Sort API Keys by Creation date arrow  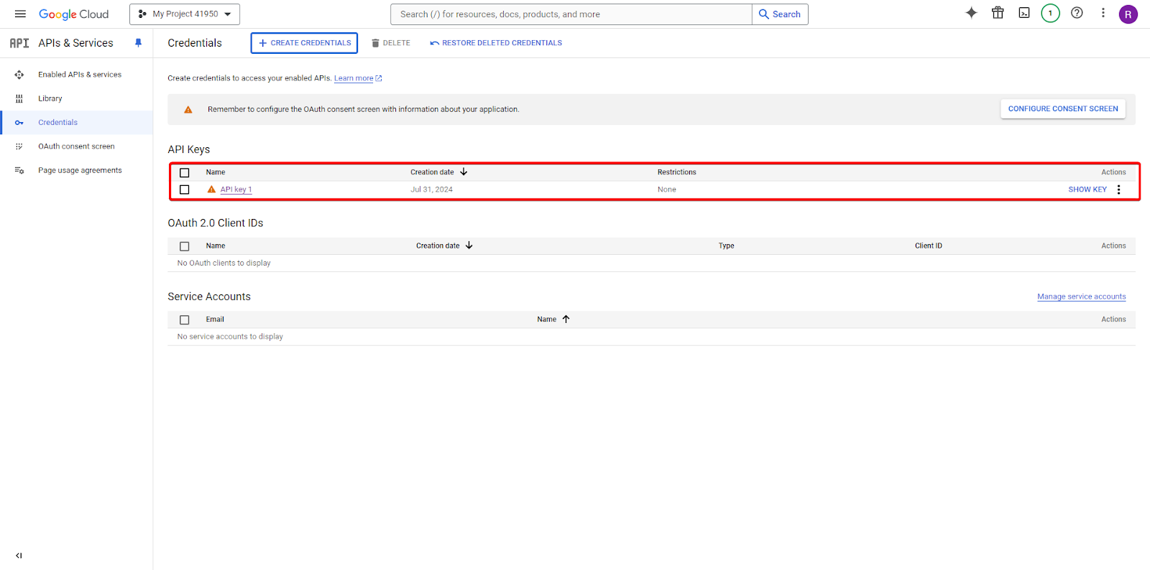click(x=464, y=172)
